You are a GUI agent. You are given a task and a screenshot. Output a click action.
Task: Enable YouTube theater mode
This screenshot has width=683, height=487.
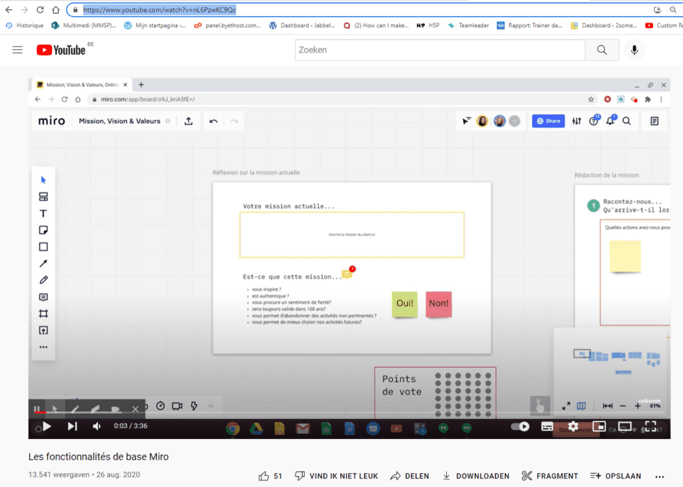(624, 426)
